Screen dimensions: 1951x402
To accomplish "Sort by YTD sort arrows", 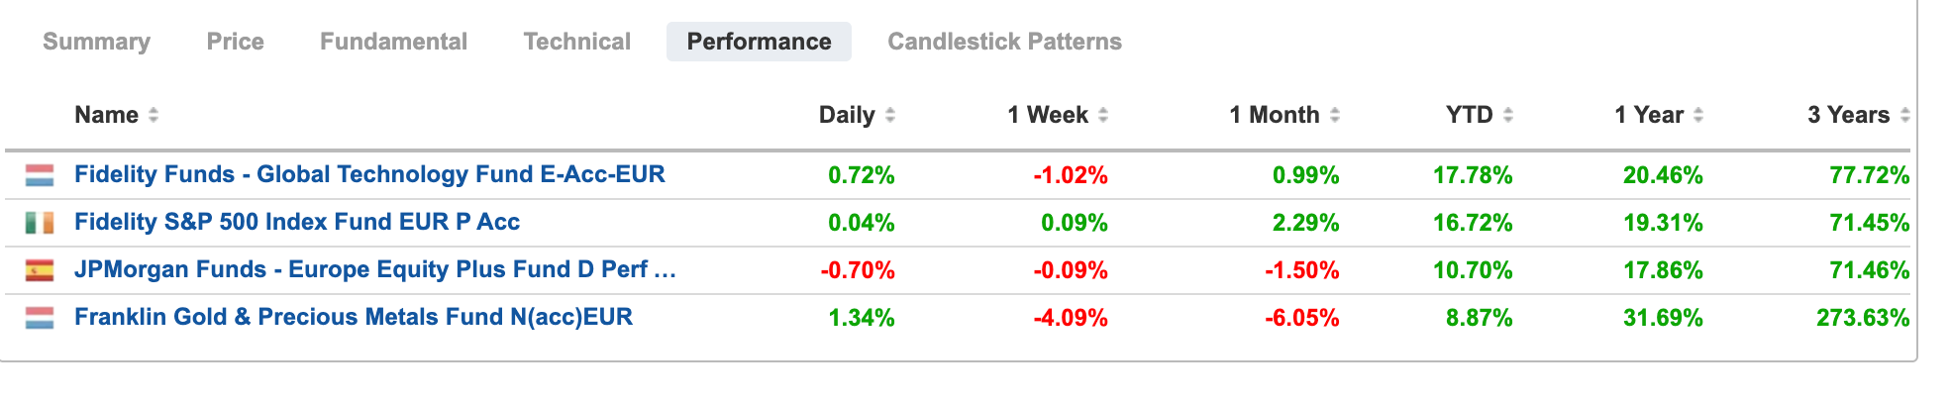I will tap(1508, 116).
